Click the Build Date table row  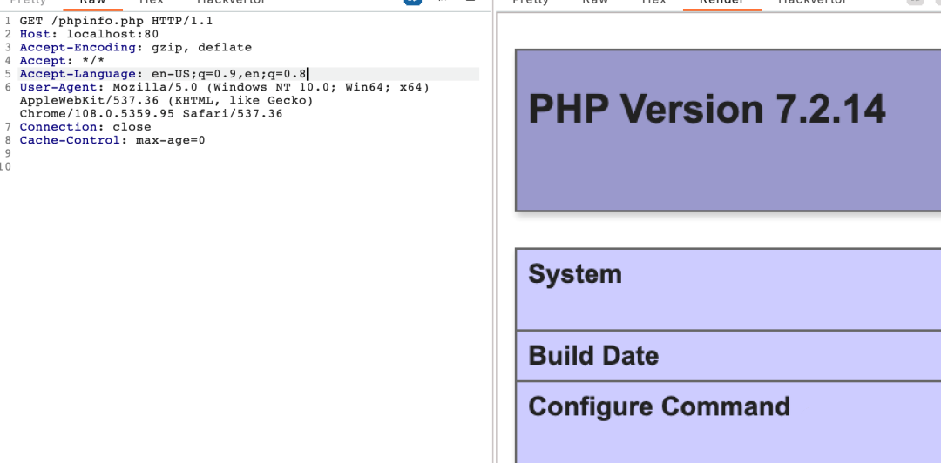point(728,356)
